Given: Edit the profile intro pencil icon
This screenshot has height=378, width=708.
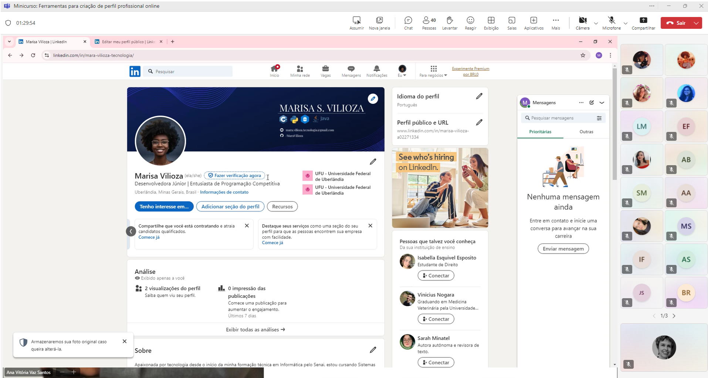Looking at the screenshot, I should click(373, 161).
